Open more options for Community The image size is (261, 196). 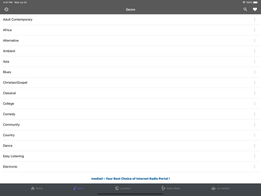pos(255,124)
